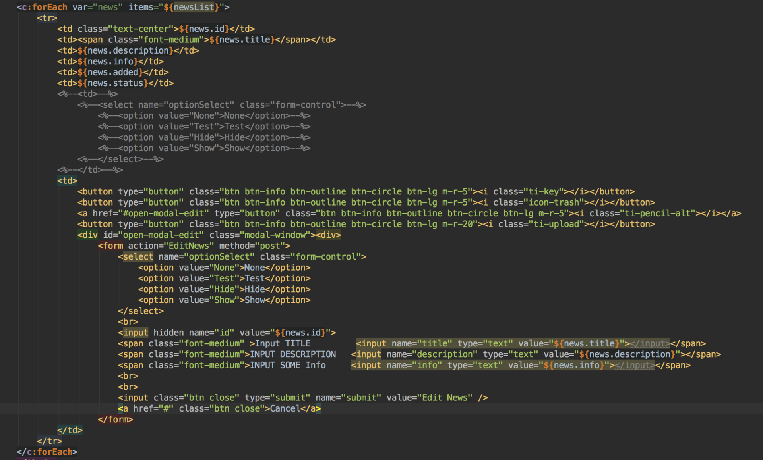Click the submit input "Edit News" line

point(303,398)
